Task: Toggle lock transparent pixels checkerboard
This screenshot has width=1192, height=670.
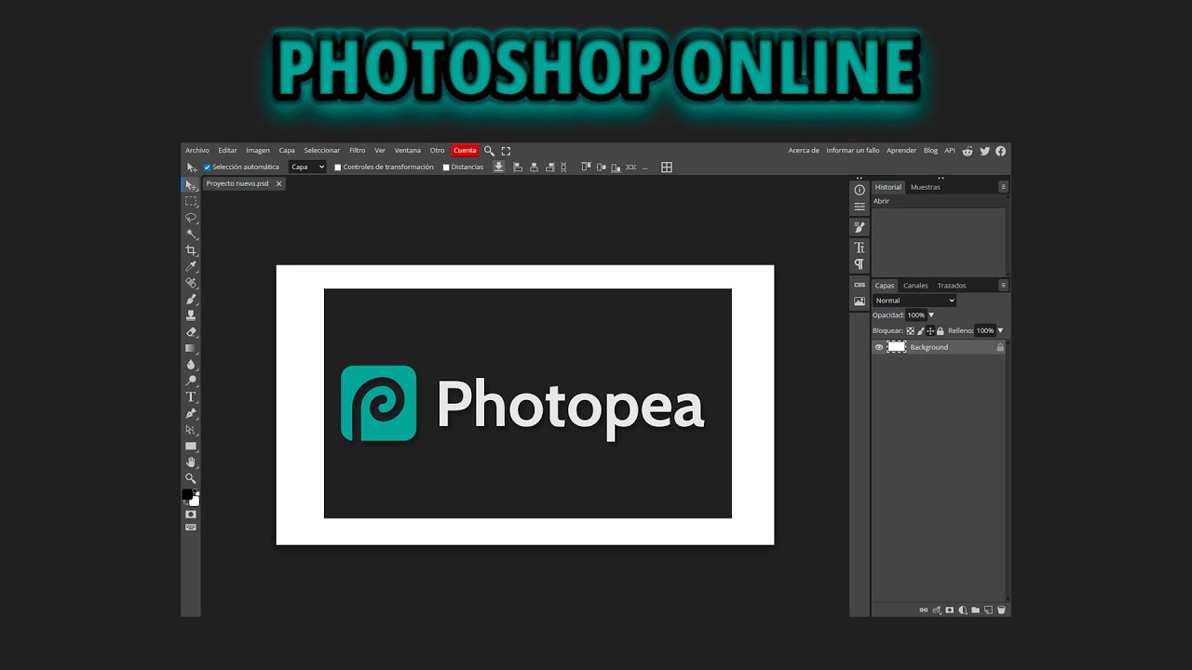Action: [x=911, y=331]
